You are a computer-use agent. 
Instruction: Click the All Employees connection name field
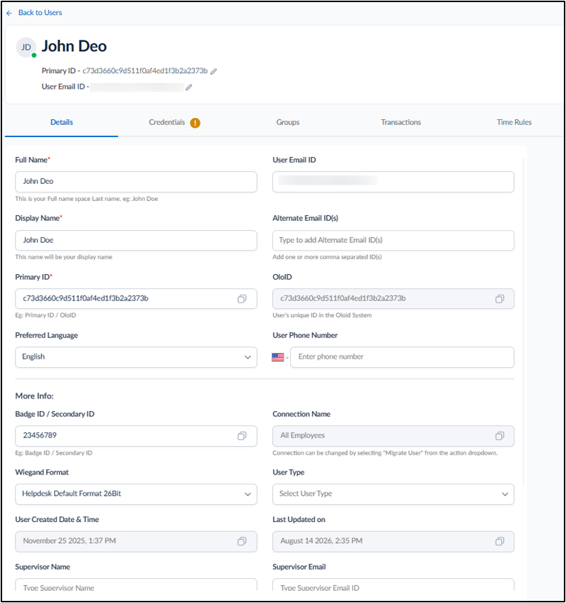[x=393, y=435]
